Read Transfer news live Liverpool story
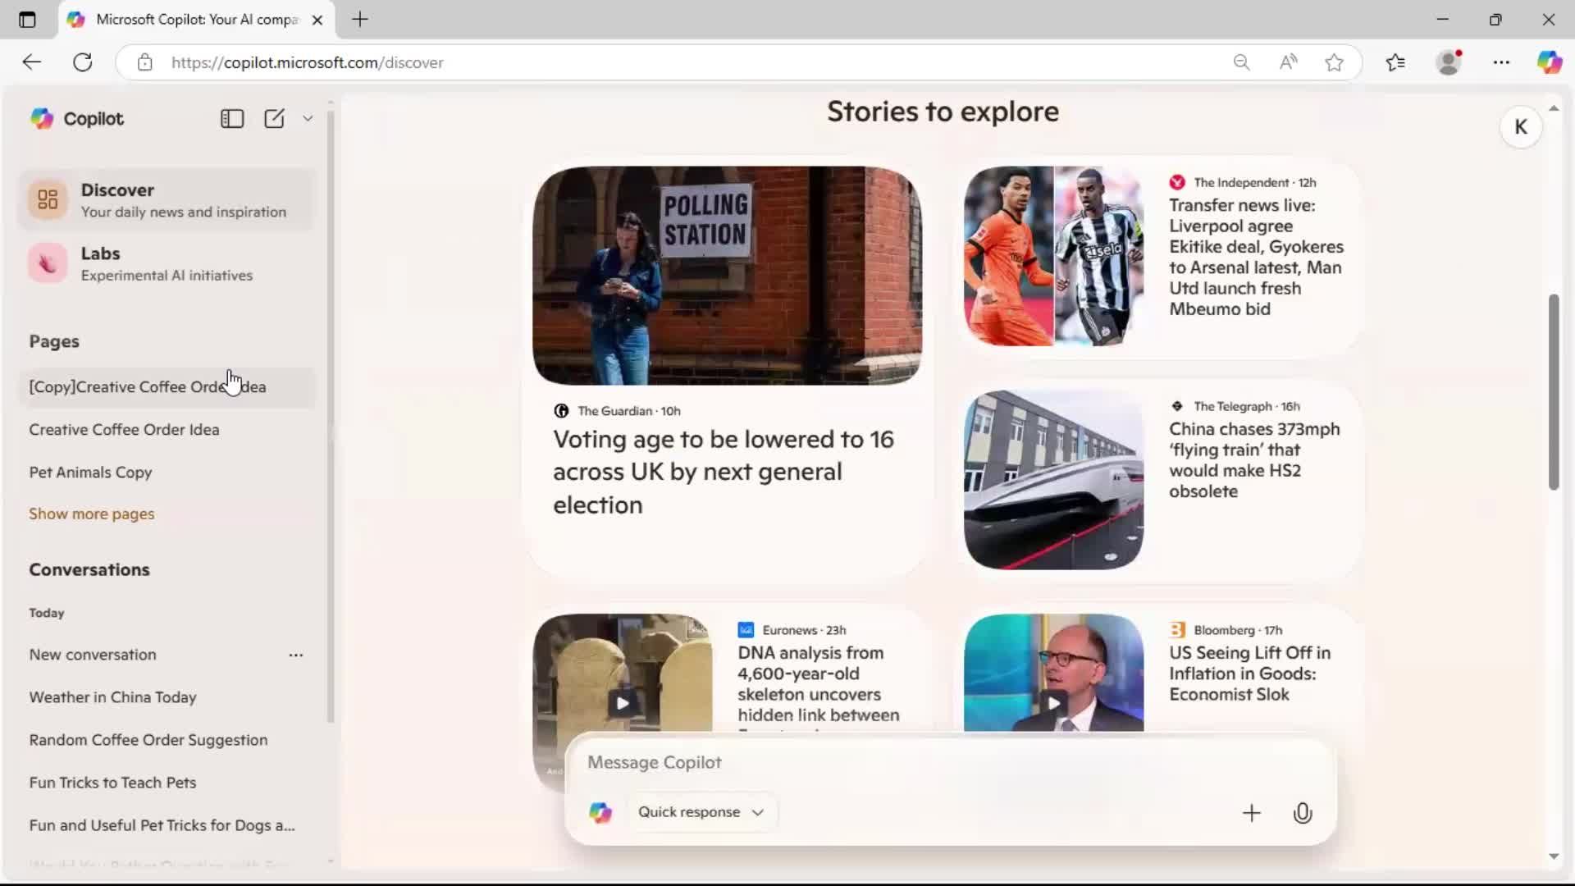The width and height of the screenshot is (1575, 886). 1256,257
